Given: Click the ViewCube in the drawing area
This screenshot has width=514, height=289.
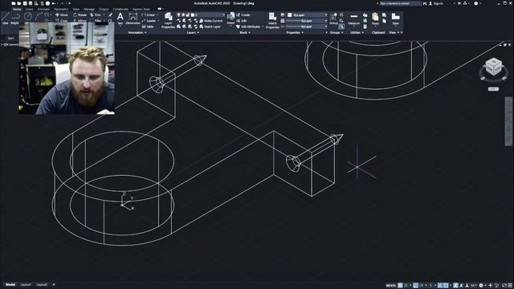Looking at the screenshot, I should [x=493, y=67].
